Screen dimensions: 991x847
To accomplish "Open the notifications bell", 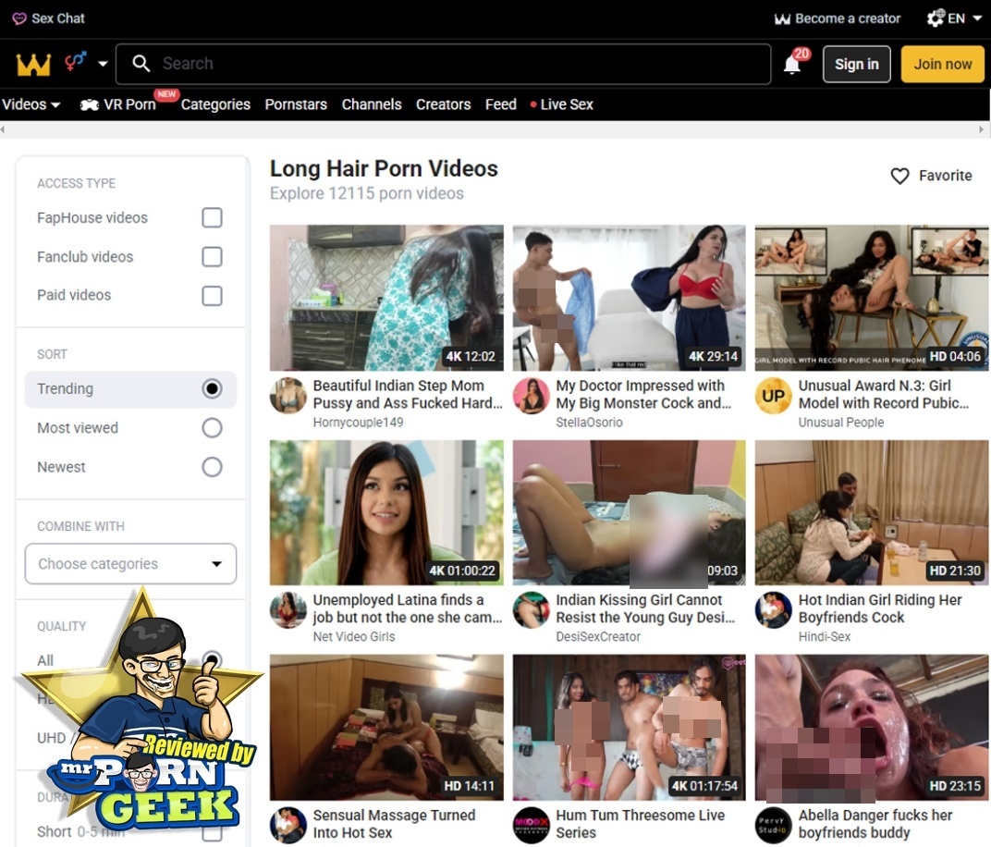I will coord(792,65).
